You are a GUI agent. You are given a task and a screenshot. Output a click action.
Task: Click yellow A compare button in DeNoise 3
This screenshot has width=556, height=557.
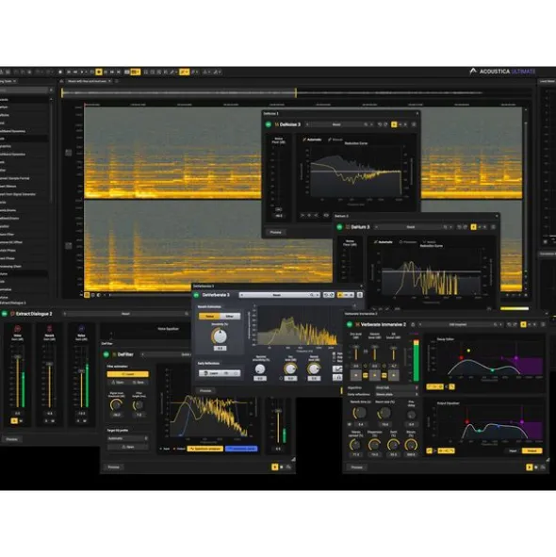(394, 124)
